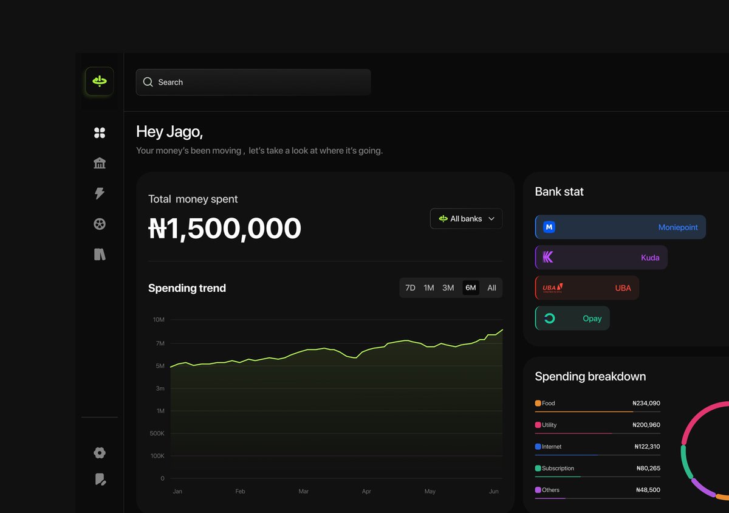Click the Hey Jago greeting
729x513 pixels.
[169, 131]
